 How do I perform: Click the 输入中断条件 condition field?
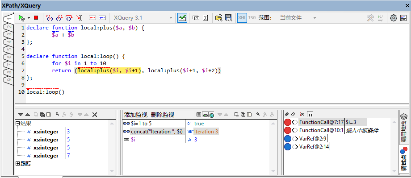[362, 130]
